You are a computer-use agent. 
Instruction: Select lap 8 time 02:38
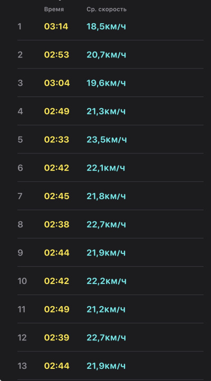pos(56,224)
